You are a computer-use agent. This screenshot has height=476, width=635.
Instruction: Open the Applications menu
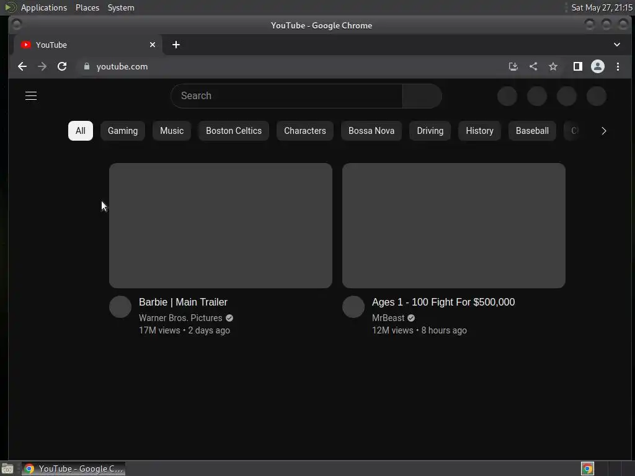coord(44,7)
